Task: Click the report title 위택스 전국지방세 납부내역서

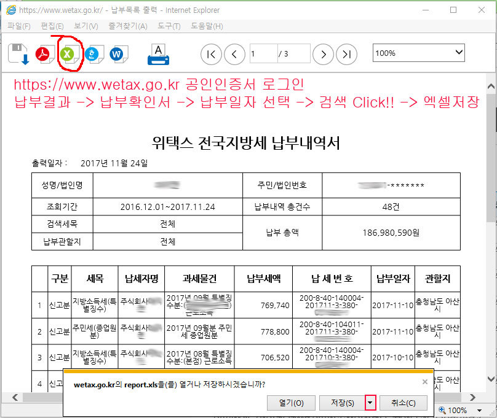Action: point(246,143)
